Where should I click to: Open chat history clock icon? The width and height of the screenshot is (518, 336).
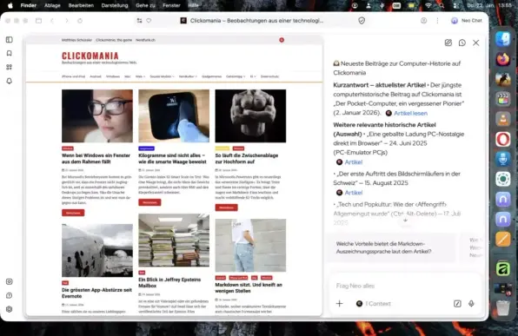(x=462, y=43)
